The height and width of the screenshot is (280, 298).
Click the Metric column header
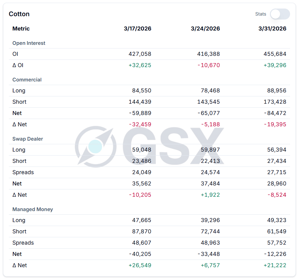(x=21, y=29)
